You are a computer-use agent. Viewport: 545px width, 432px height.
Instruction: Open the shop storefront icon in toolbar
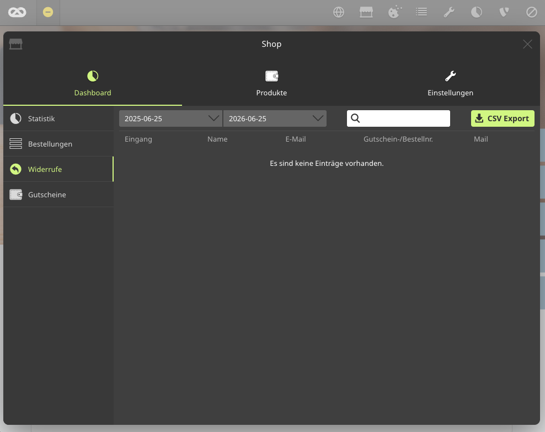tap(366, 12)
